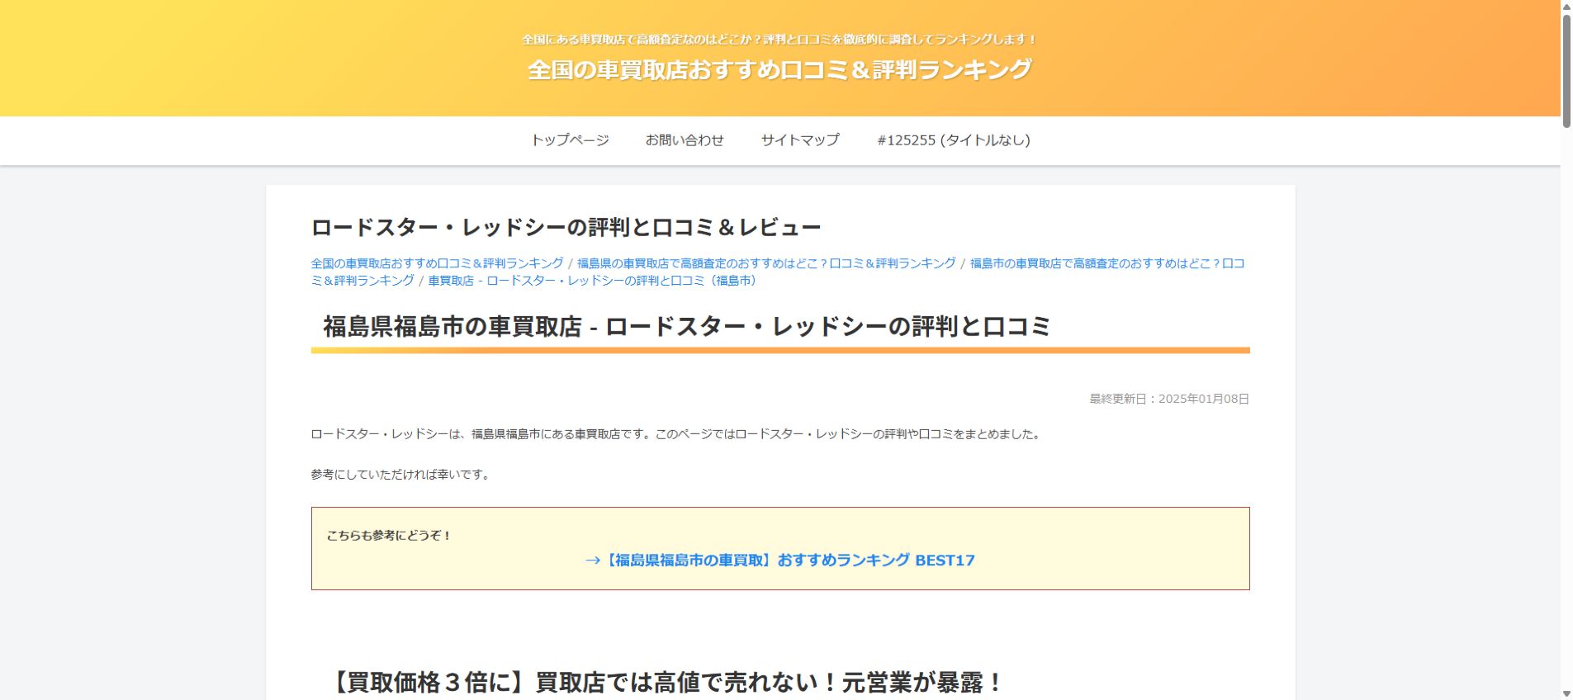Open the トップページ menu item
Screen dimensions: 1573x700
[570, 140]
